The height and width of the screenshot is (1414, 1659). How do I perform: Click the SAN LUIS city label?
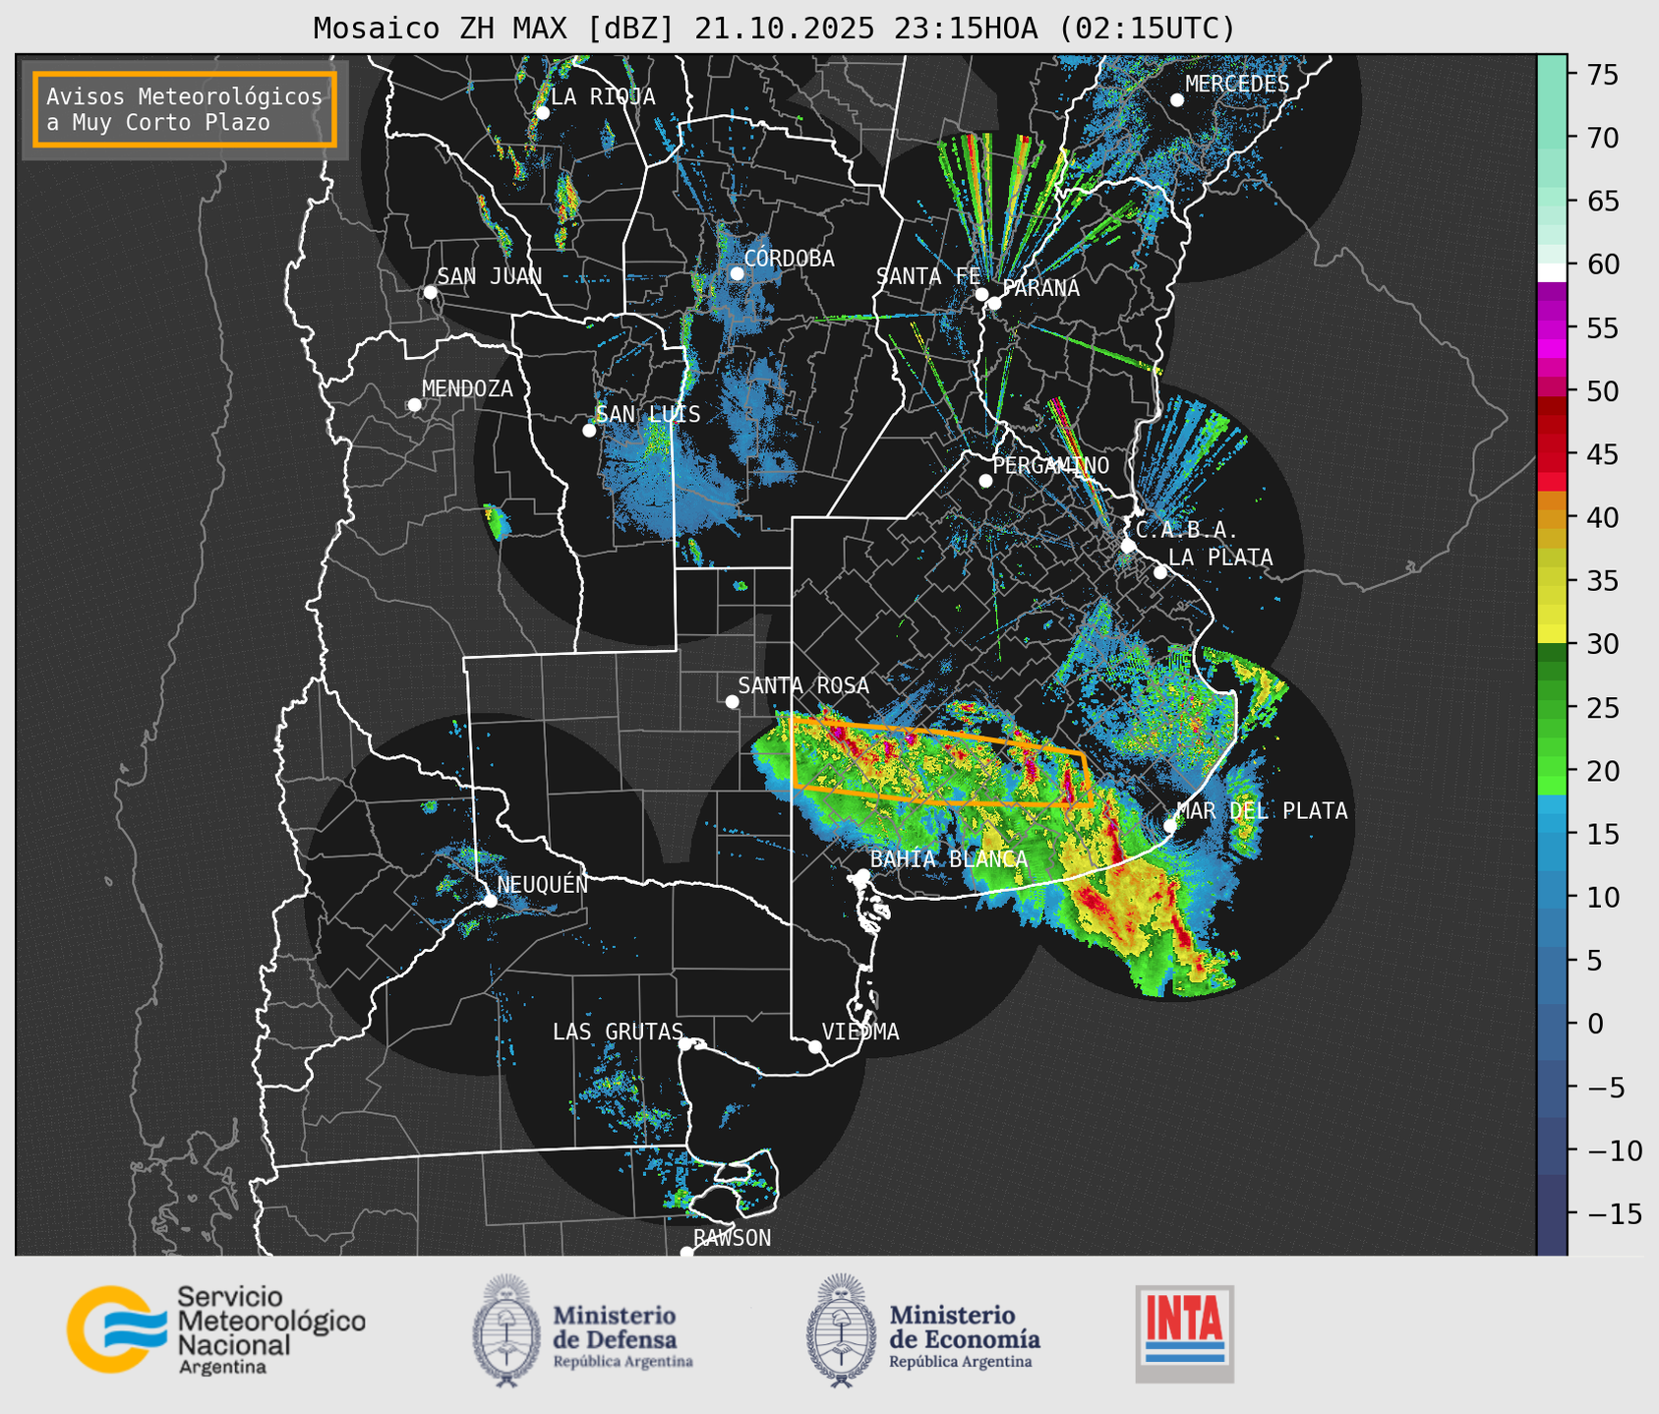649,414
